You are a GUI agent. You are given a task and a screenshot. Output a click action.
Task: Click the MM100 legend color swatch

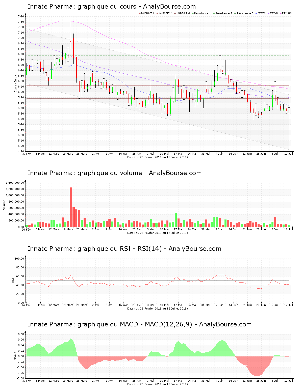point(281,13)
